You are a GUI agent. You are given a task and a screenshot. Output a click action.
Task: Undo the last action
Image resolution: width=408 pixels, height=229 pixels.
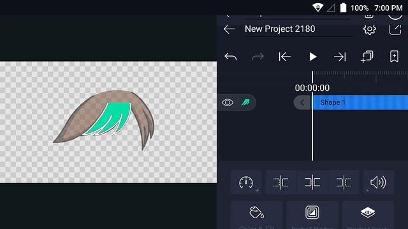231,57
